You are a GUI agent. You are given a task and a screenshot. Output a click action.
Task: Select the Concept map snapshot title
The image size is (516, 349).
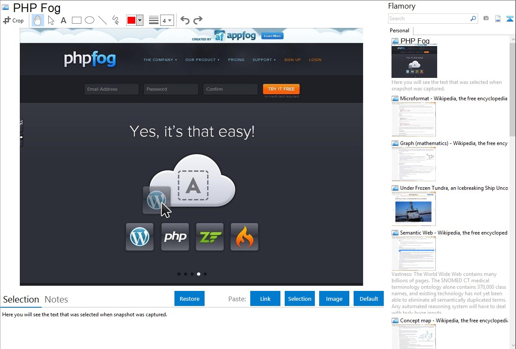click(454, 320)
